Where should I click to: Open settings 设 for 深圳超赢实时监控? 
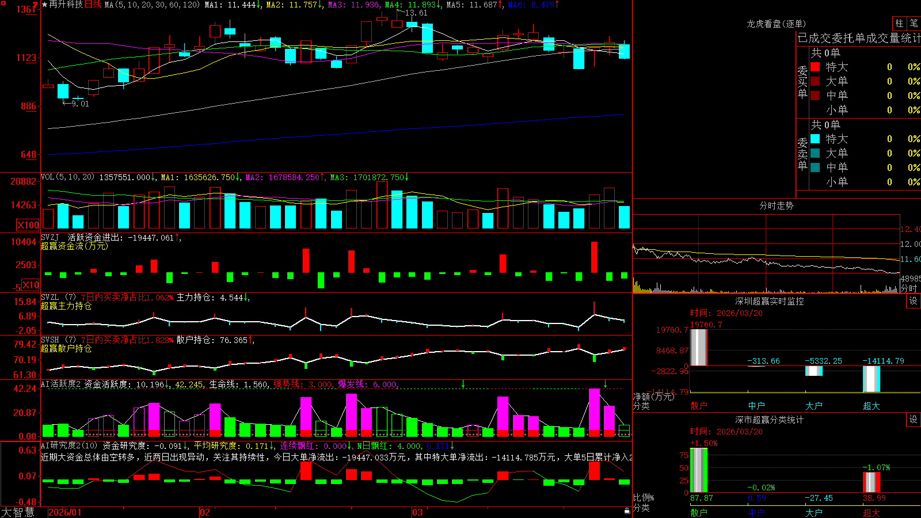[x=914, y=301]
